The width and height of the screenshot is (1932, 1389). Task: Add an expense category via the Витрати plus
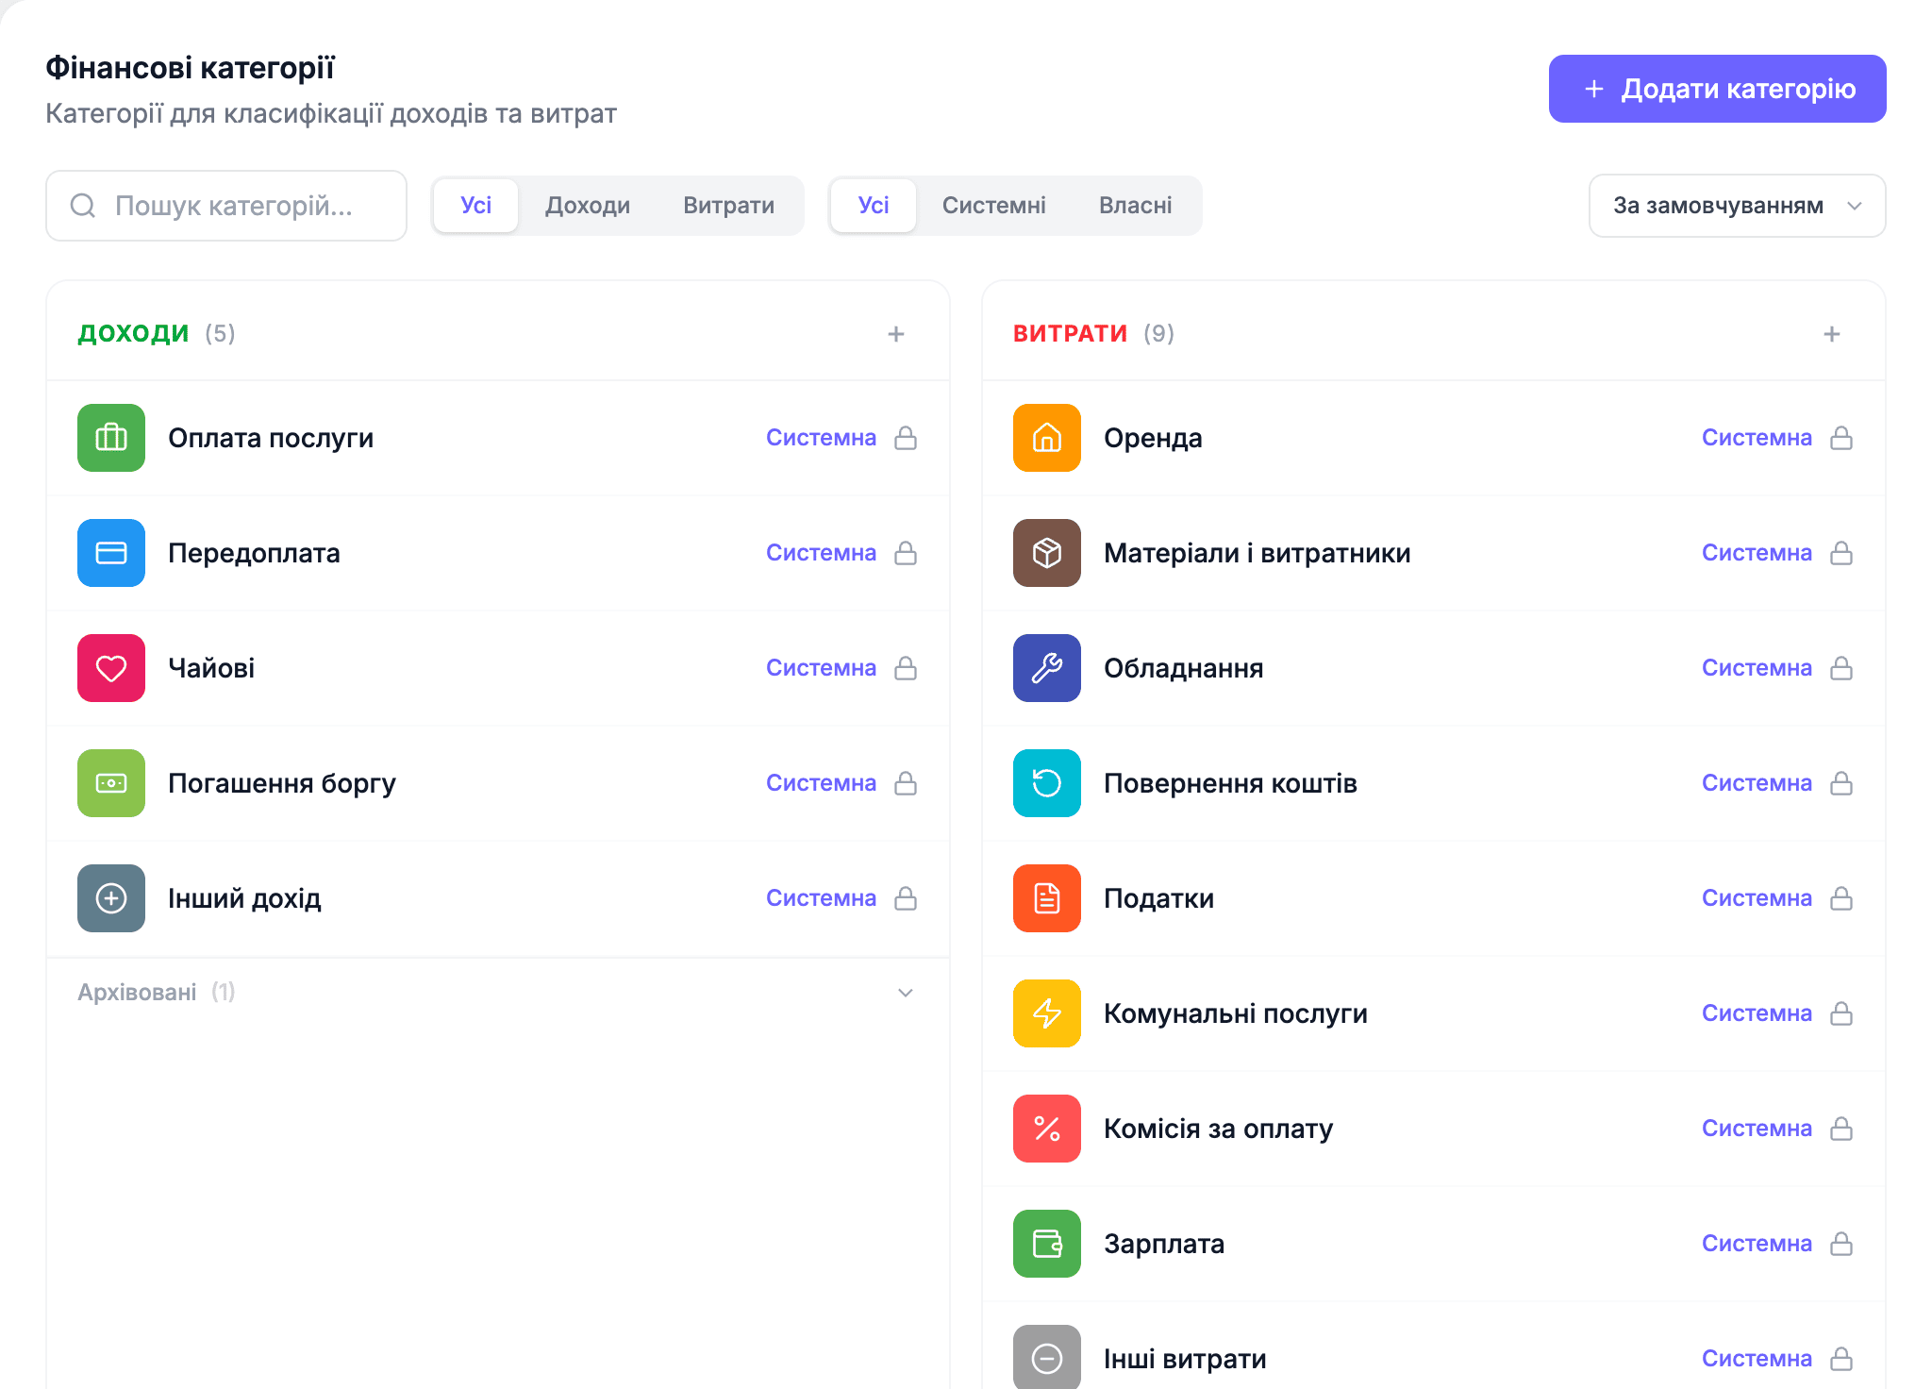pos(1832,334)
